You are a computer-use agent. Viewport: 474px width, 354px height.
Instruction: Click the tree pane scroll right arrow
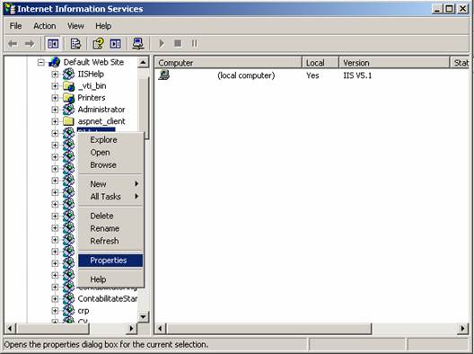pos(131,328)
